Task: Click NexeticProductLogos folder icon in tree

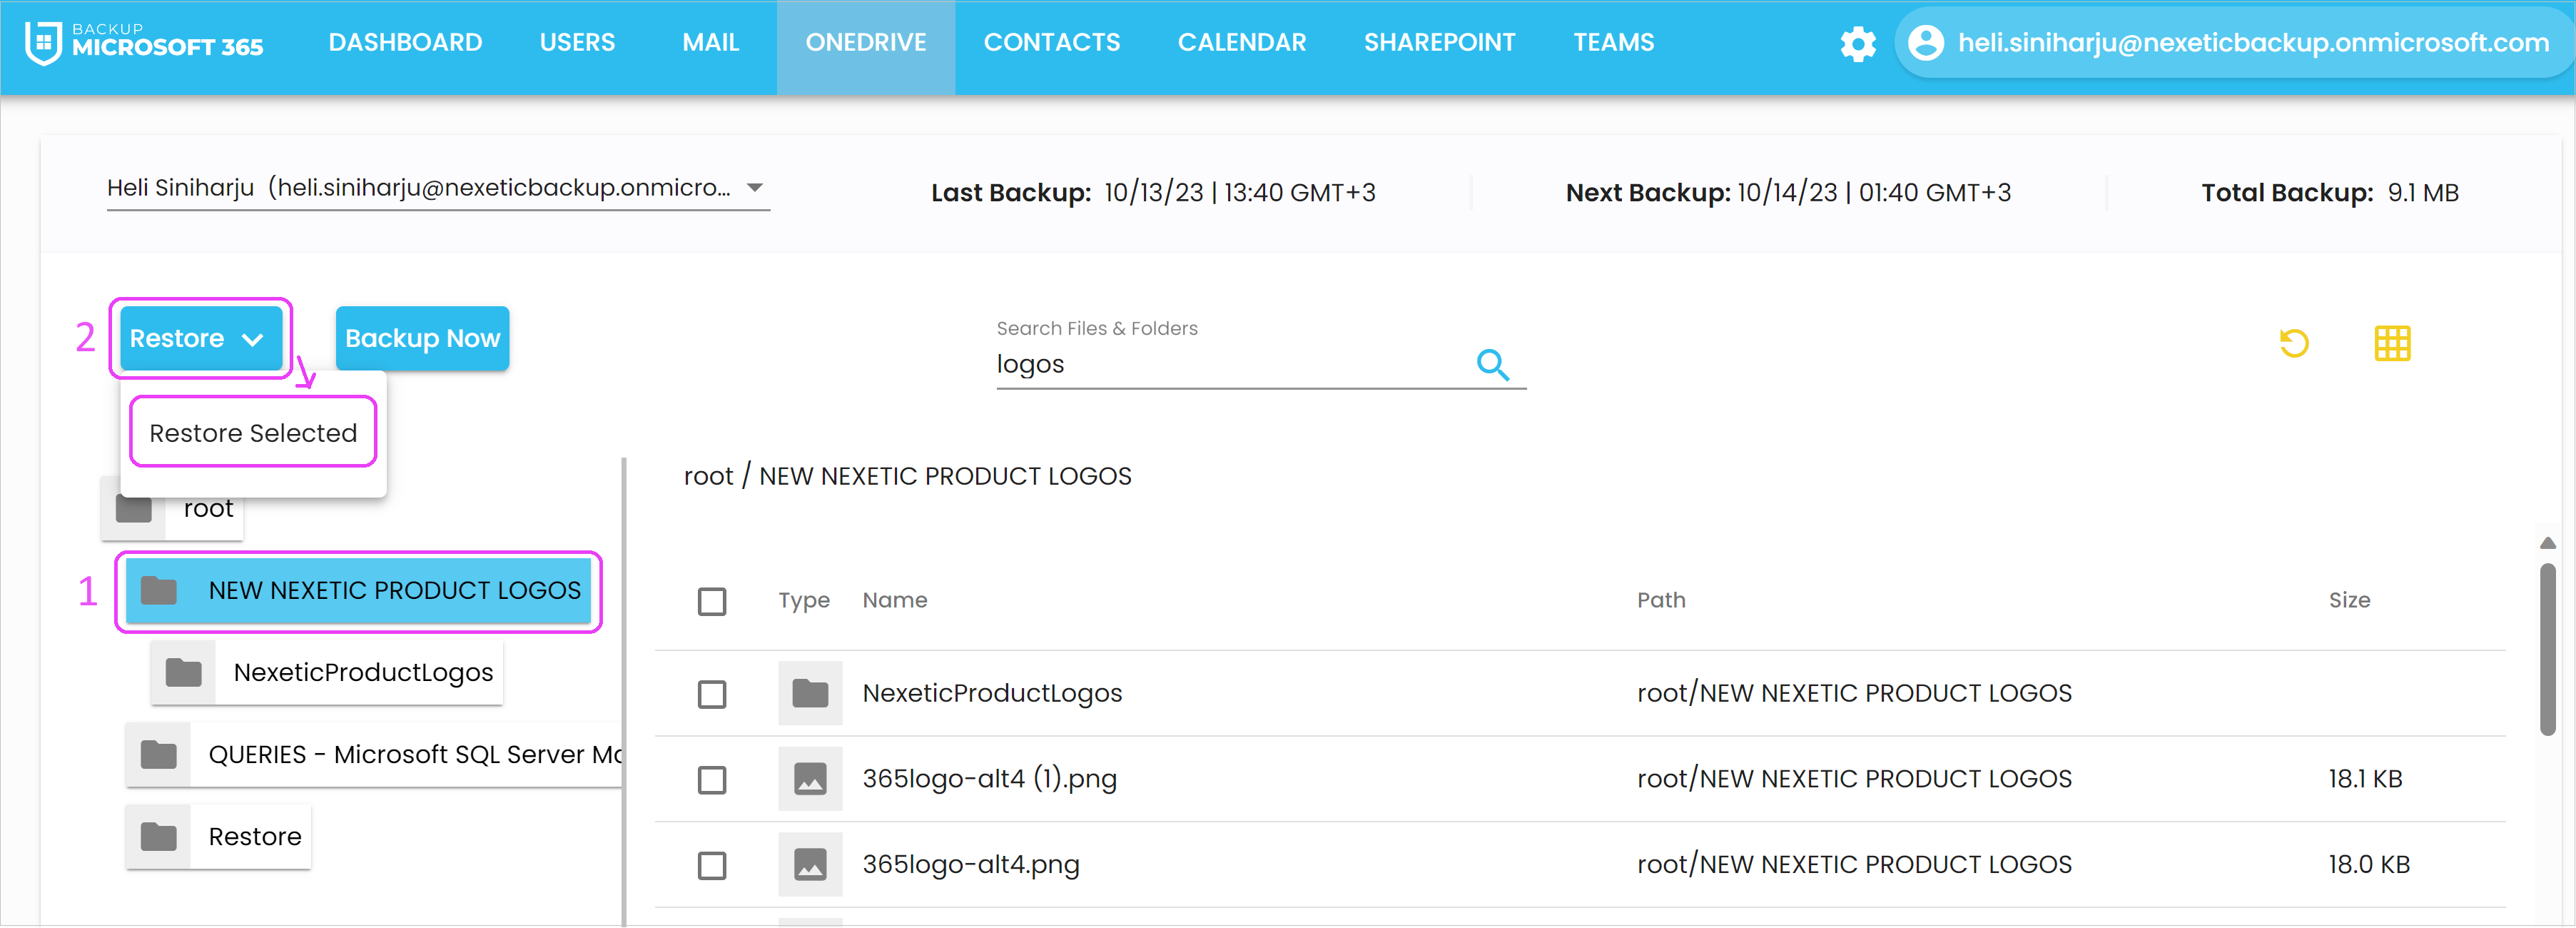Action: [x=184, y=673]
